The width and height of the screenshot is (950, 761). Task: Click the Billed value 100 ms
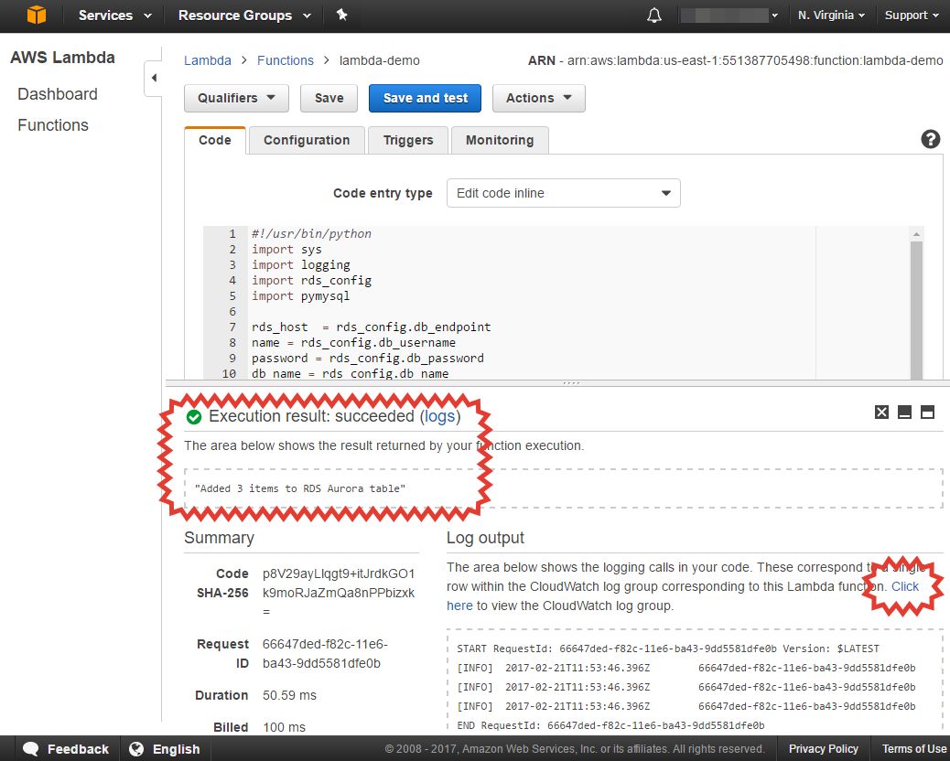(x=284, y=727)
